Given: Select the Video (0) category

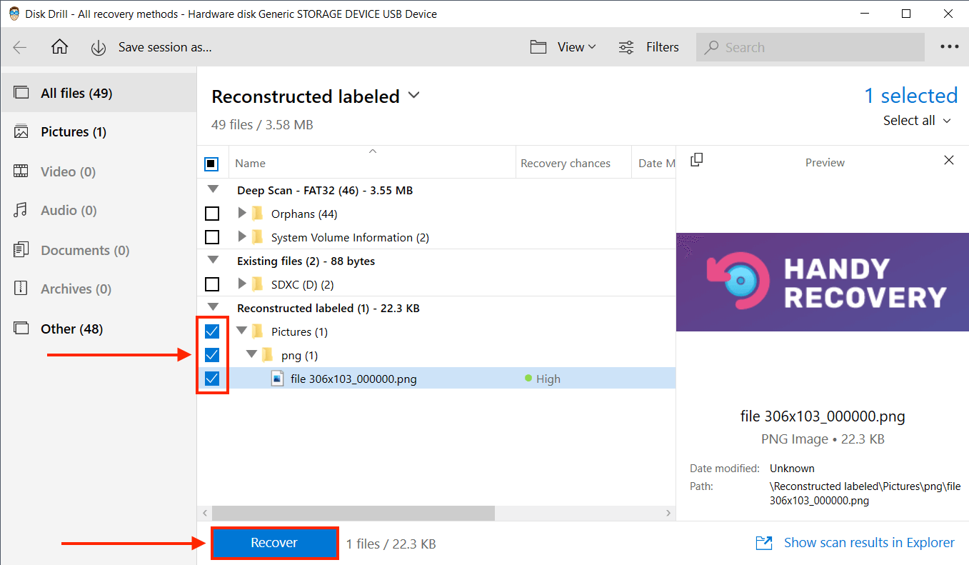Looking at the screenshot, I should (99, 171).
